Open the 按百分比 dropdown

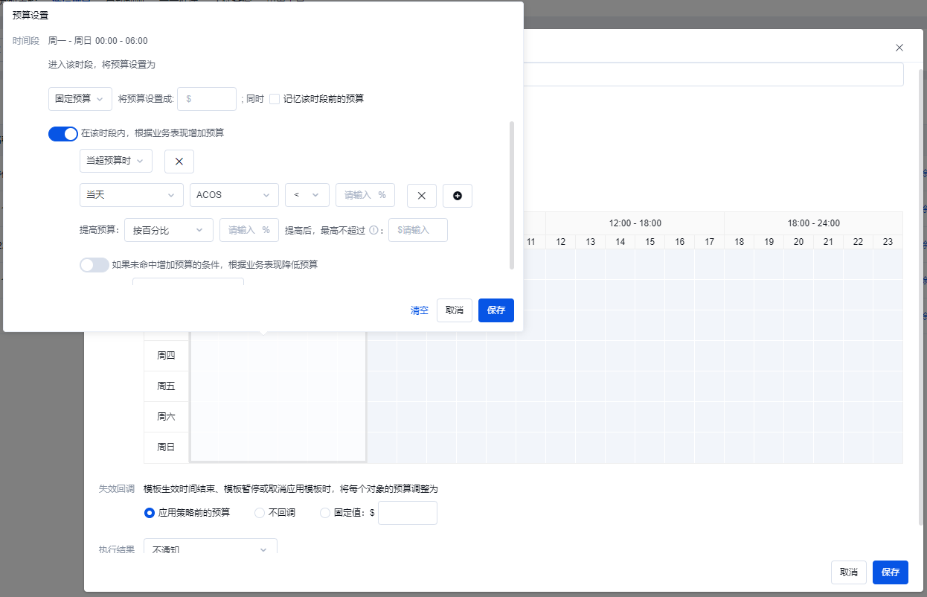168,230
